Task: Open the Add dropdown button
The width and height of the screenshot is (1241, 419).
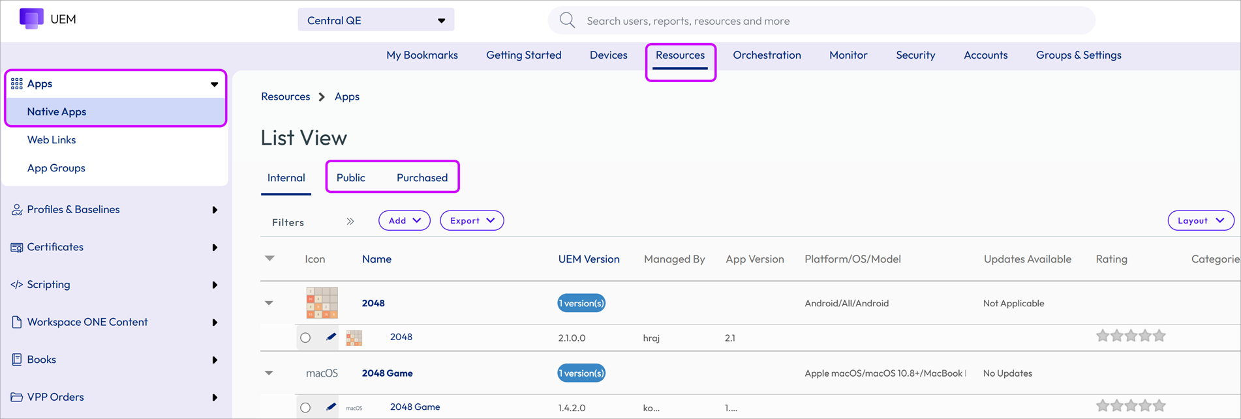Action: pyautogui.click(x=405, y=220)
